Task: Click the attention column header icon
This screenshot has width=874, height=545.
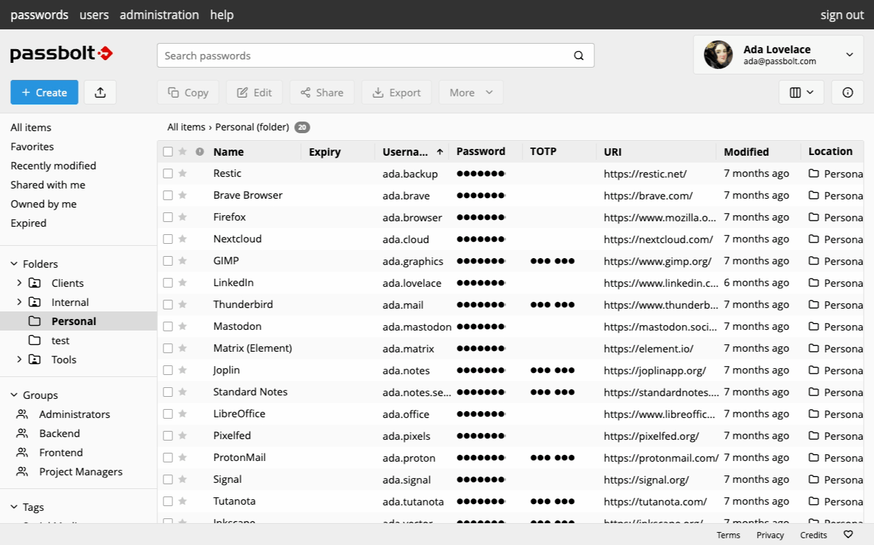Action: click(200, 152)
